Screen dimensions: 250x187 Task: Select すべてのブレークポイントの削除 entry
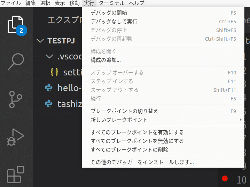click(163, 149)
